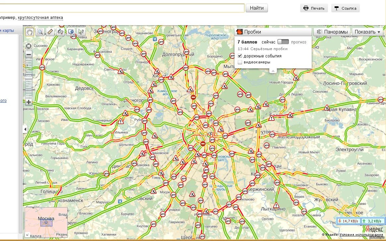386x241 pixels.
Task: Expand the Показать dropdown
Action: click(367, 32)
